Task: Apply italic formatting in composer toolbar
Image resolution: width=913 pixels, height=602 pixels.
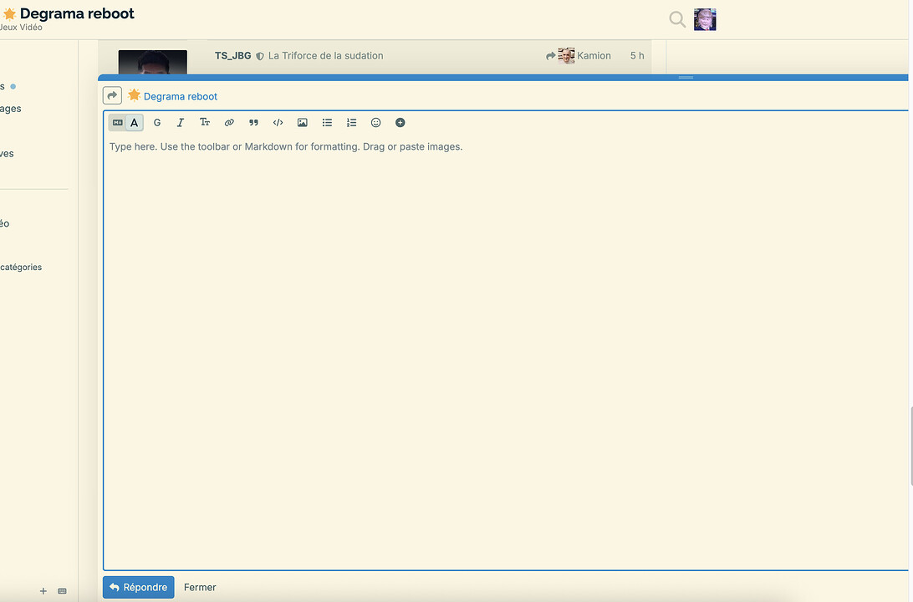Action: 180,123
